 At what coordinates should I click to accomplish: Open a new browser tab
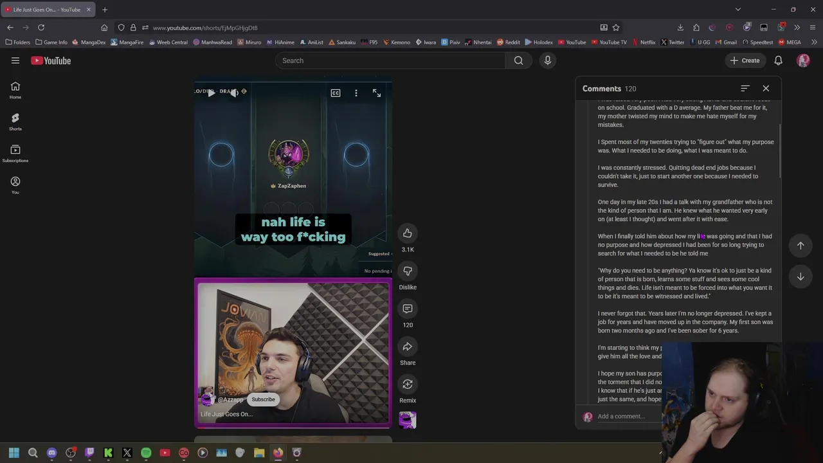click(105, 10)
